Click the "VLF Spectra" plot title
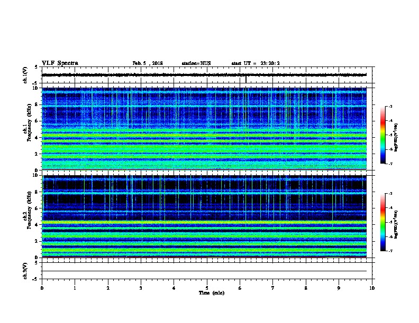 click(x=60, y=63)
